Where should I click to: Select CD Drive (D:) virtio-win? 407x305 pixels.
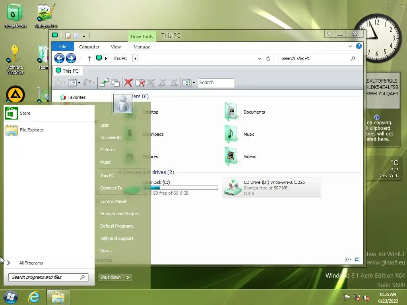tap(271, 188)
